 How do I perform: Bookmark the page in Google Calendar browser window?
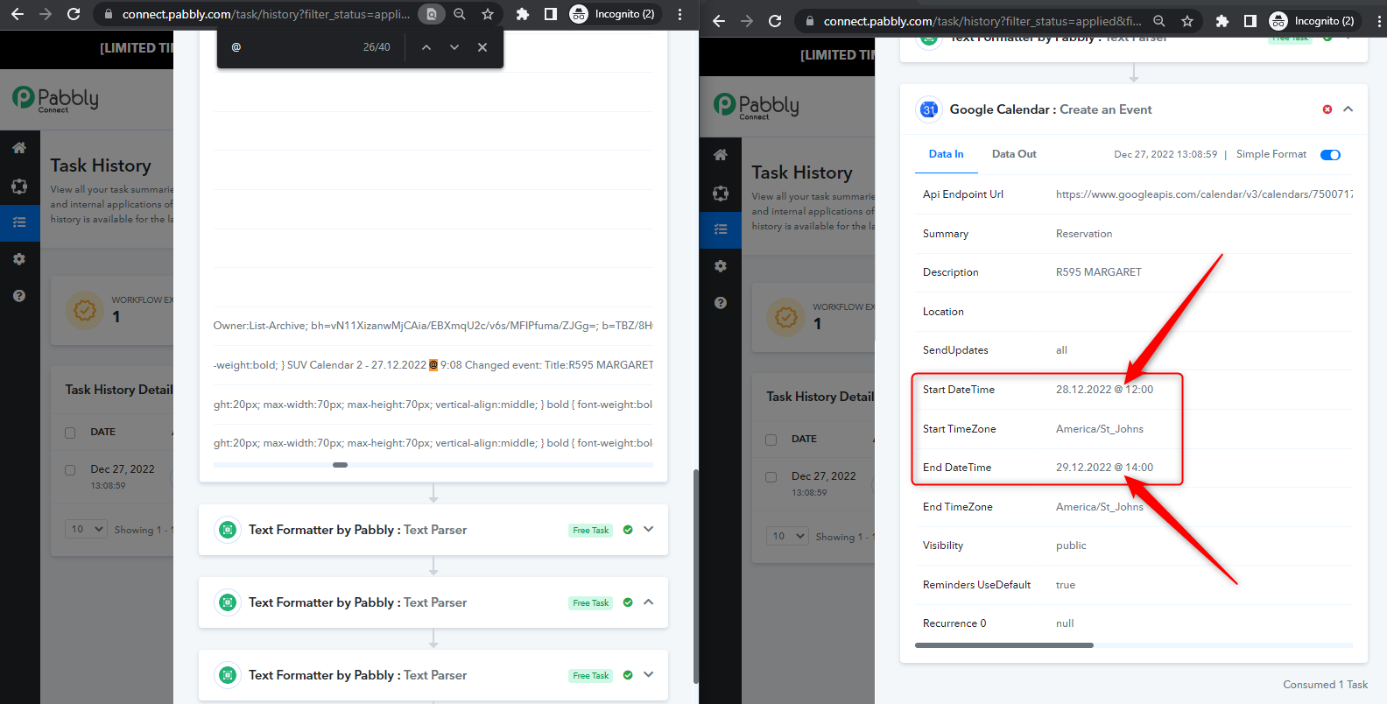(x=1187, y=21)
